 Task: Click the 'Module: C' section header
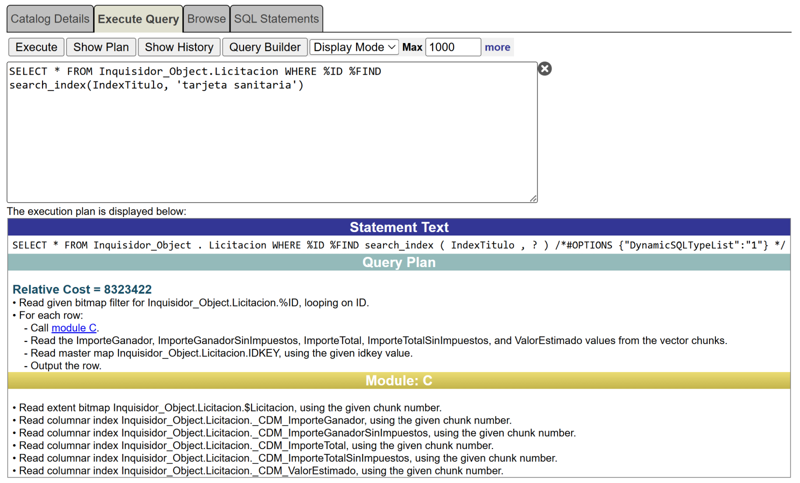coord(399,381)
